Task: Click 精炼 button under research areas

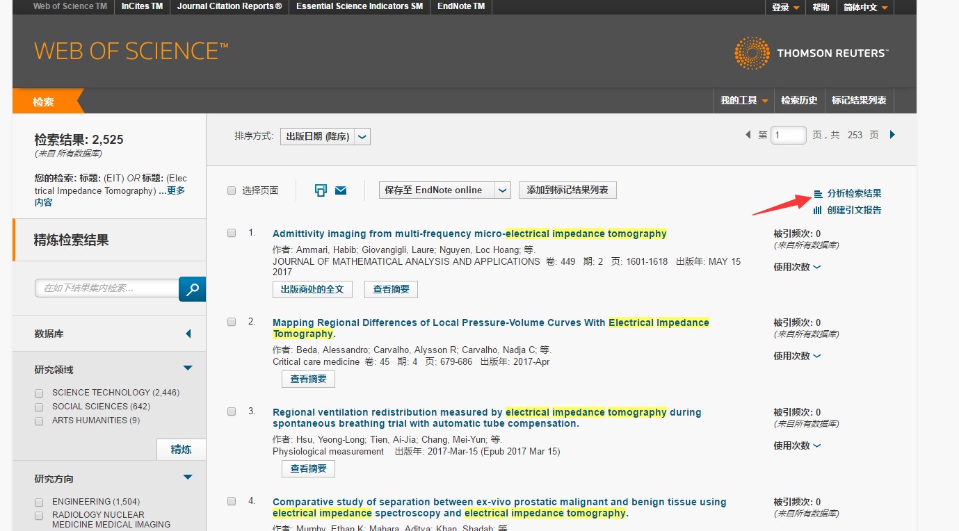Action: click(181, 450)
